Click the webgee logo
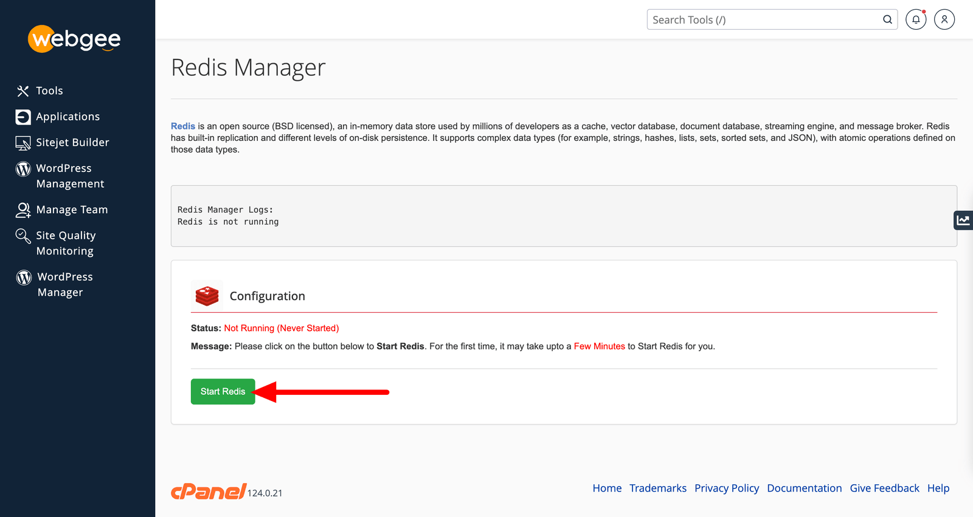The width and height of the screenshot is (973, 517). [74, 39]
